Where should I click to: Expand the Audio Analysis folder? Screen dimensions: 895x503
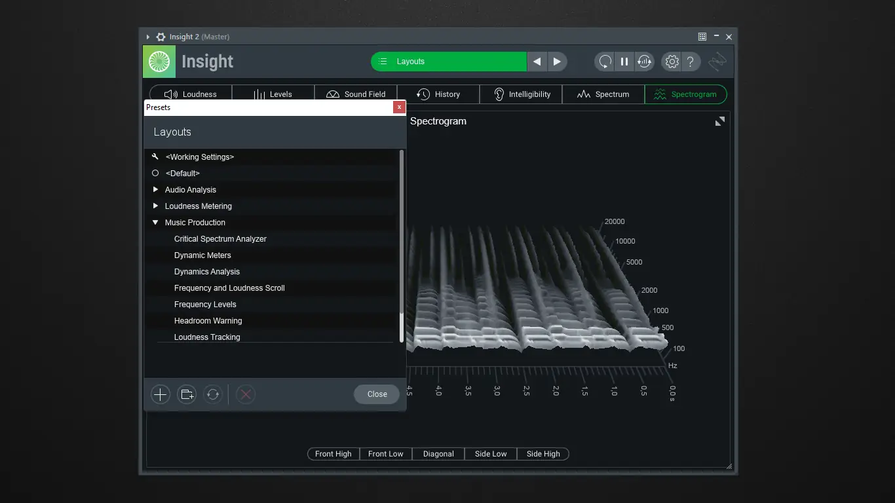point(155,190)
